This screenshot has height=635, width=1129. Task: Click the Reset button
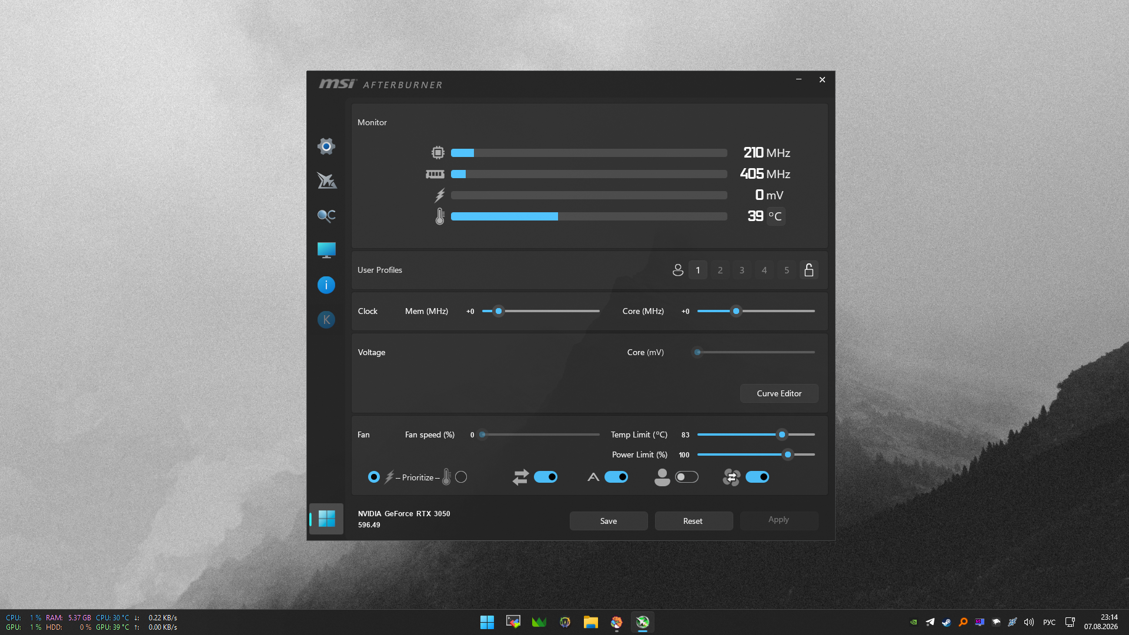click(693, 521)
